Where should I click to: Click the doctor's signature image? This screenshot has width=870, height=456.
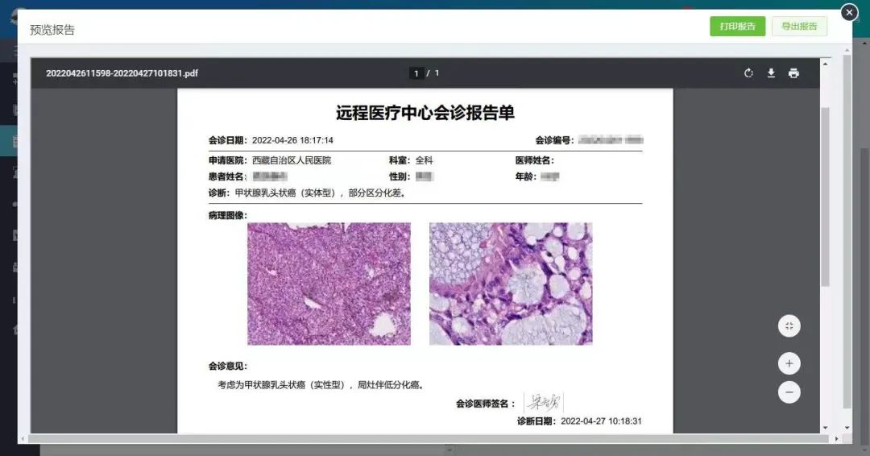tap(544, 403)
